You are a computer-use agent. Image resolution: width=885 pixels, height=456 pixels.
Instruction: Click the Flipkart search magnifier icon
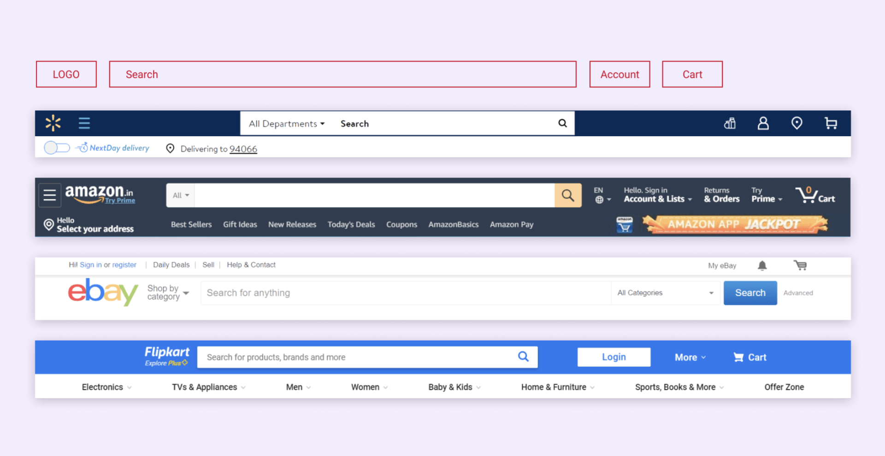(523, 357)
